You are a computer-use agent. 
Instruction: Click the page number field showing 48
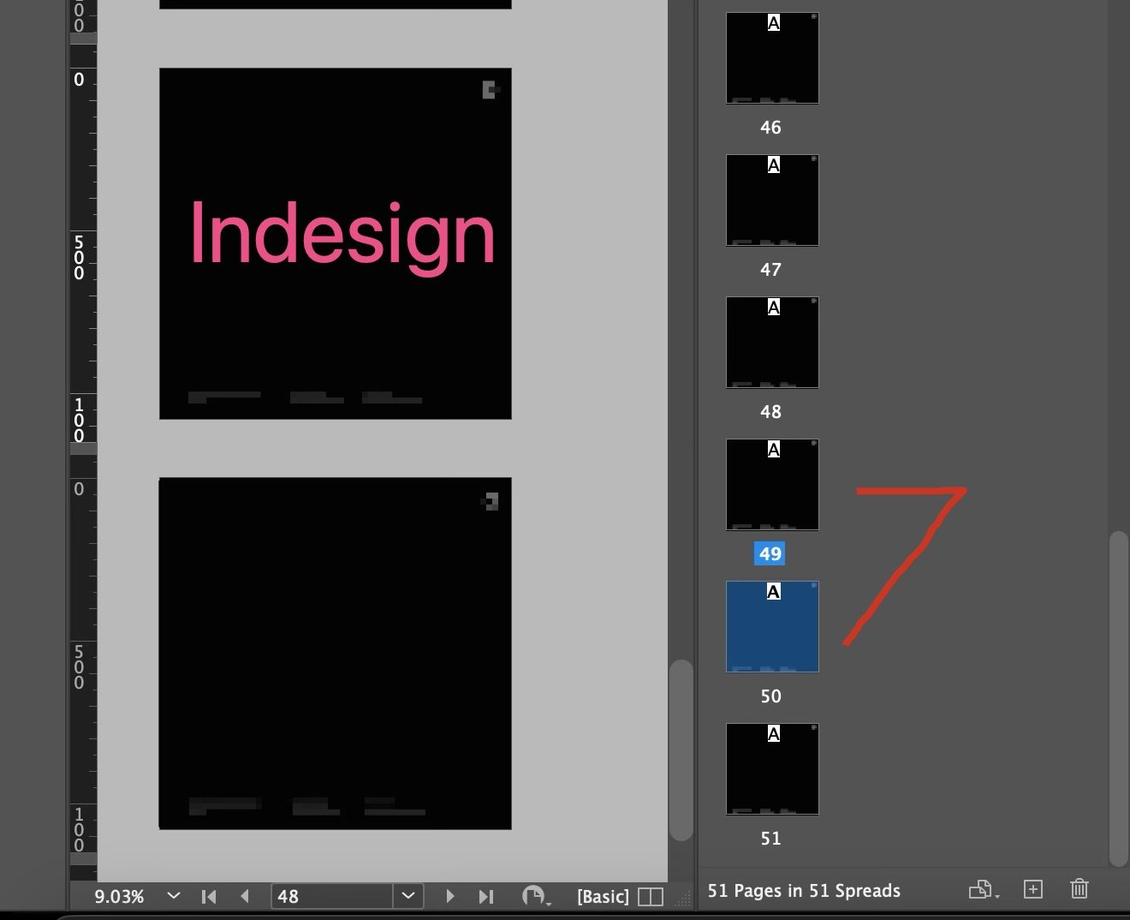pyautogui.click(x=332, y=896)
